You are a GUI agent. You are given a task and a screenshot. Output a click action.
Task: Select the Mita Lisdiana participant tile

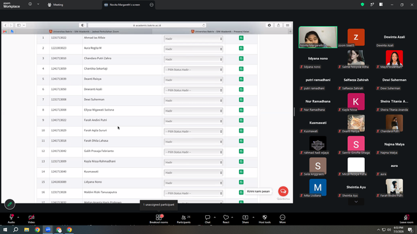coord(318,187)
